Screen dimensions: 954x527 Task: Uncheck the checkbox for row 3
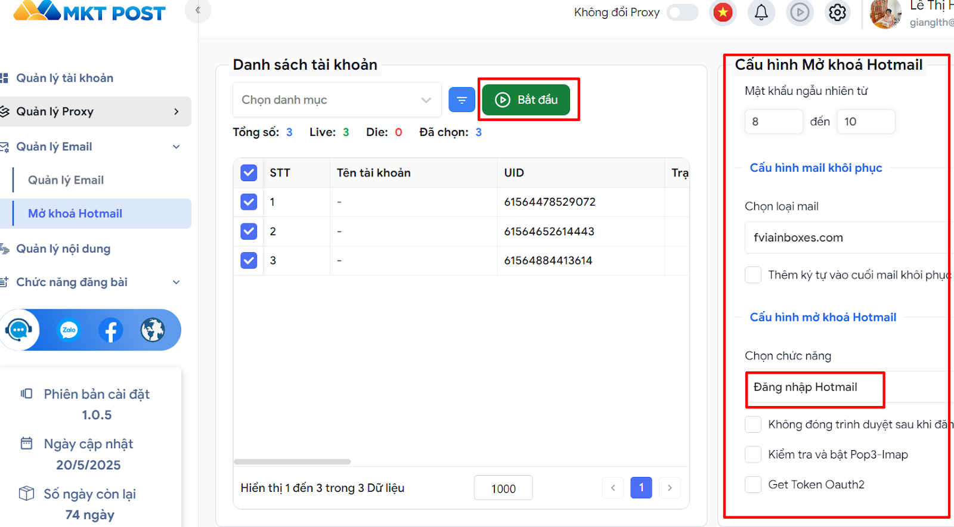249,261
